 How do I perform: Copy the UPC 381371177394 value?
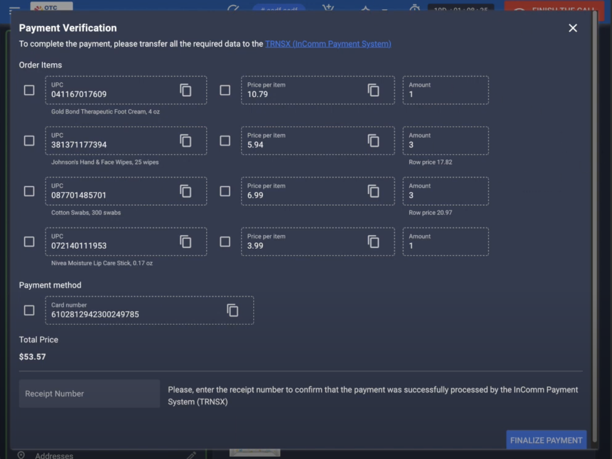point(186,141)
